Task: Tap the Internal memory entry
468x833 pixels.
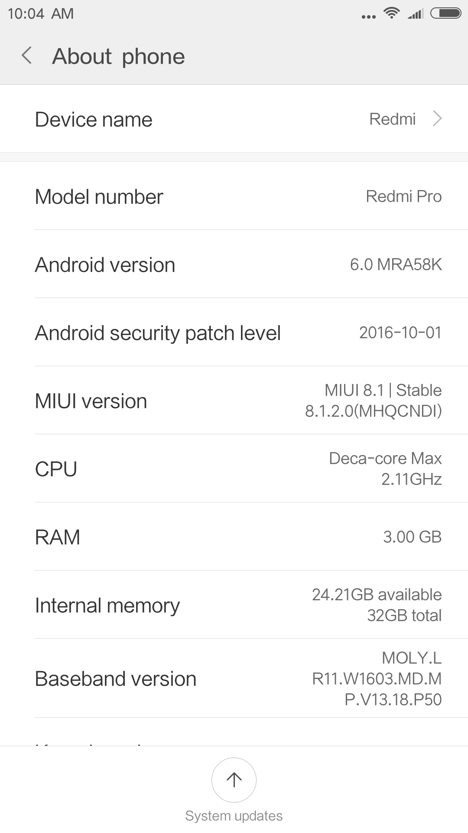Action: pyautogui.click(x=234, y=605)
